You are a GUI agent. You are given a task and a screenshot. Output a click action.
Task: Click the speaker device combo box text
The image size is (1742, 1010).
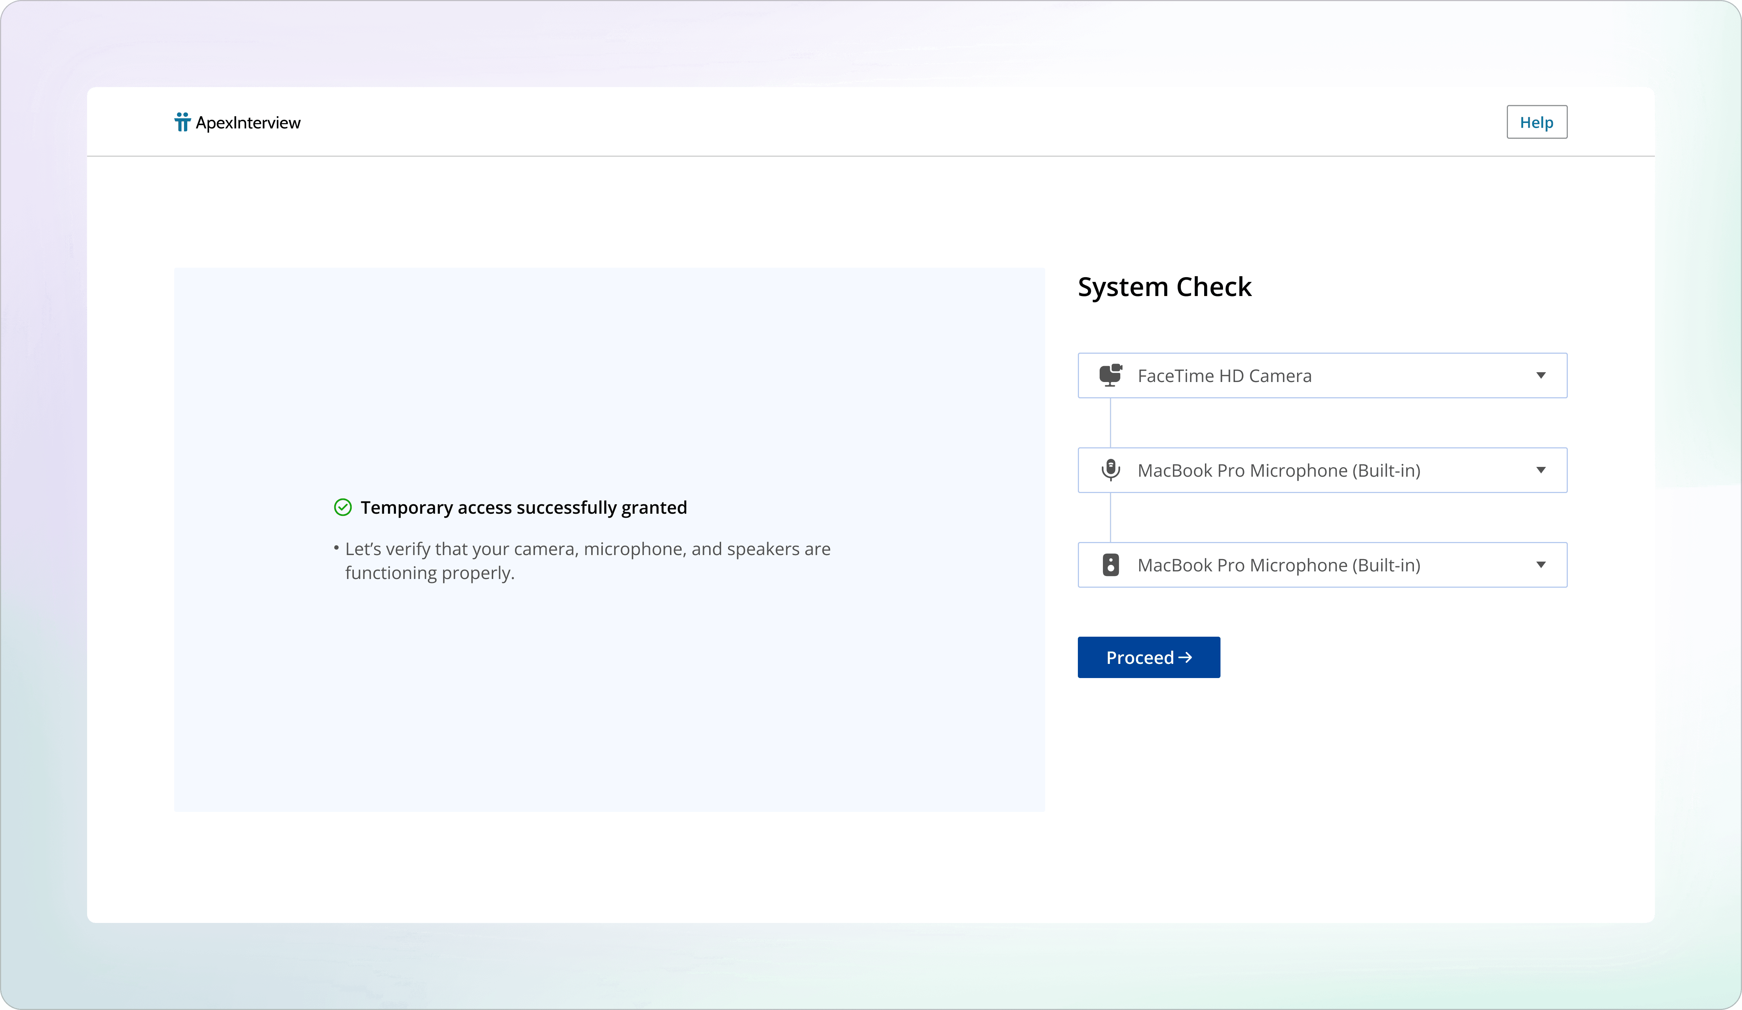click(x=1279, y=565)
